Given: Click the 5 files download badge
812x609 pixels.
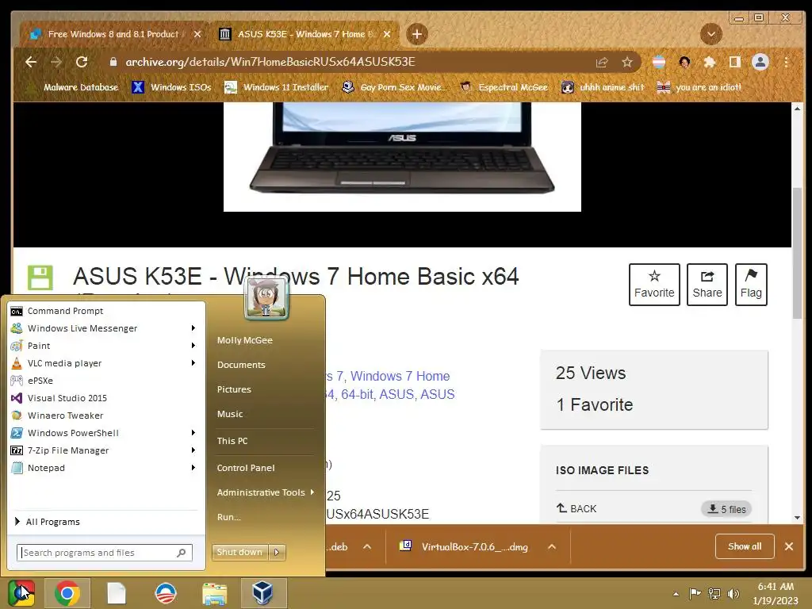Looking at the screenshot, I should (x=726, y=509).
